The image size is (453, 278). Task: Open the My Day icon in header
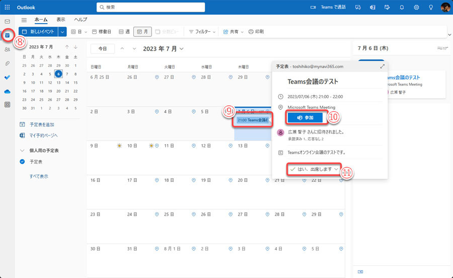[x=387, y=7]
